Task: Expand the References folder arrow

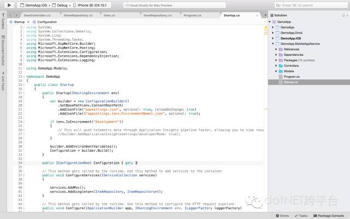Action: point(276,49)
